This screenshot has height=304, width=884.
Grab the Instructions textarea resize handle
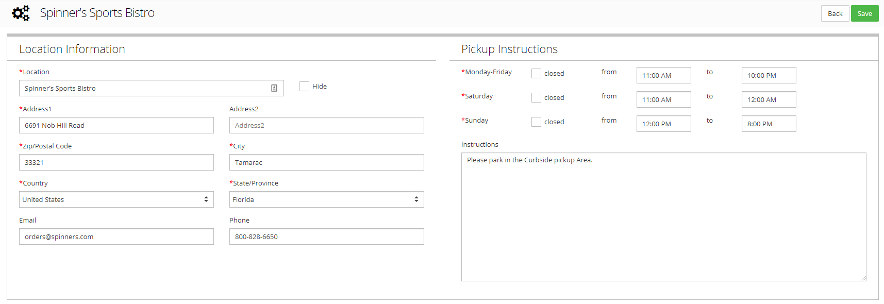click(x=863, y=278)
